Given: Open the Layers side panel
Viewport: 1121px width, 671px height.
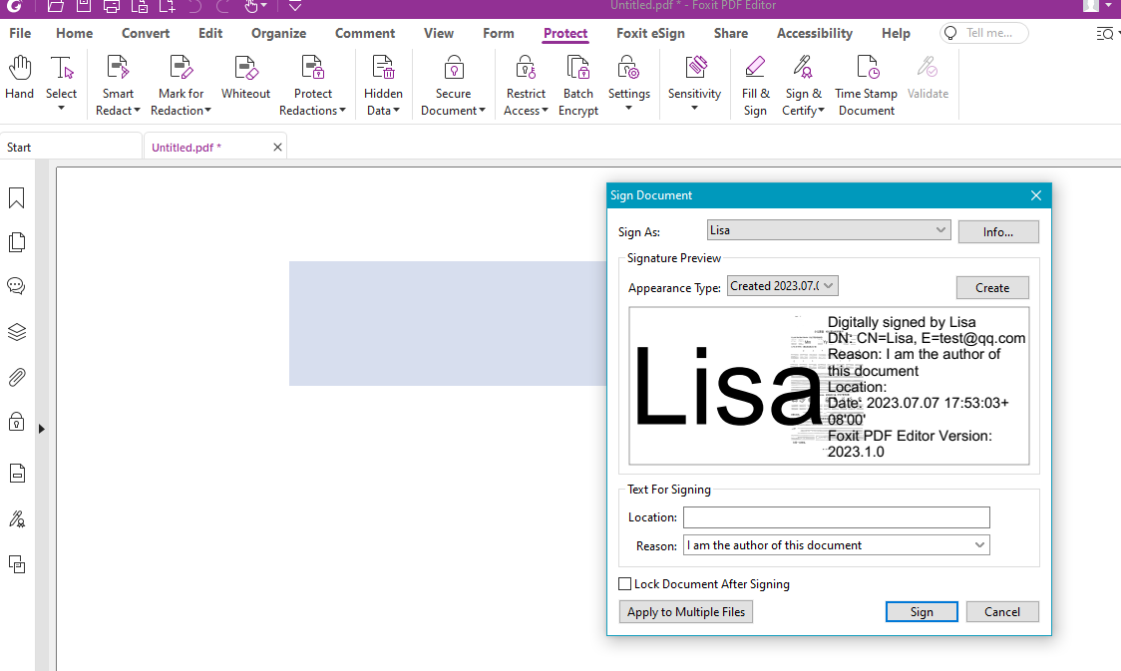Looking at the screenshot, I should (16, 332).
